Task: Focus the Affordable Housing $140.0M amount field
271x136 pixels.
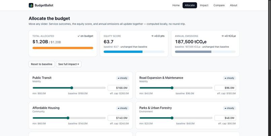Action: [x=118, y=118]
